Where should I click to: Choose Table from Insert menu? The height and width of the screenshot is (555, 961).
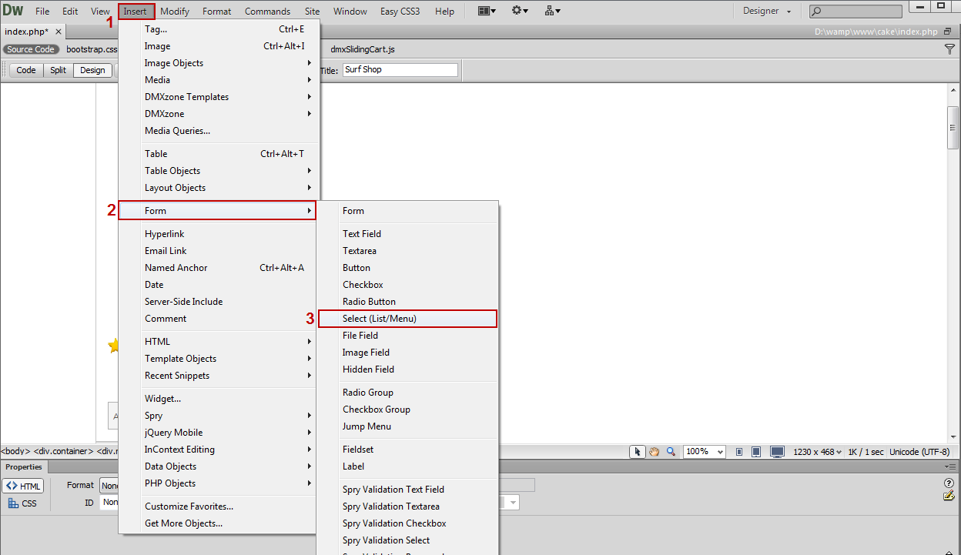pos(218,154)
